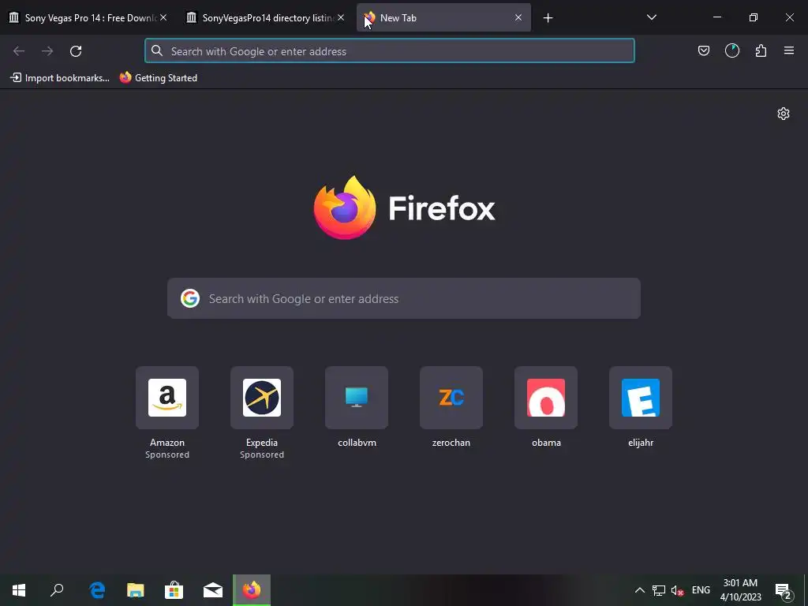The image size is (808, 606).
Task: Open the Firefox hamburger application menu
Action: pos(789,50)
